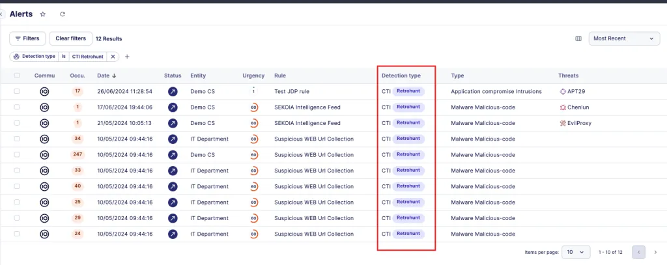This screenshot has height=265, width=667.
Task: Click the Rule column header
Action: pos(280,76)
